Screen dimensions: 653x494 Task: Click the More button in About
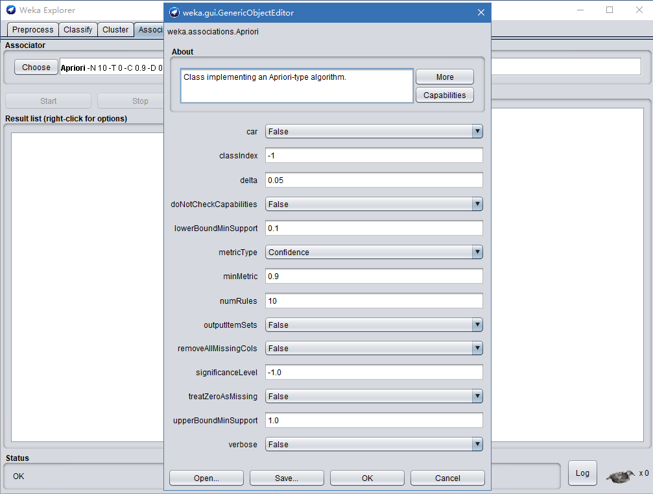444,77
